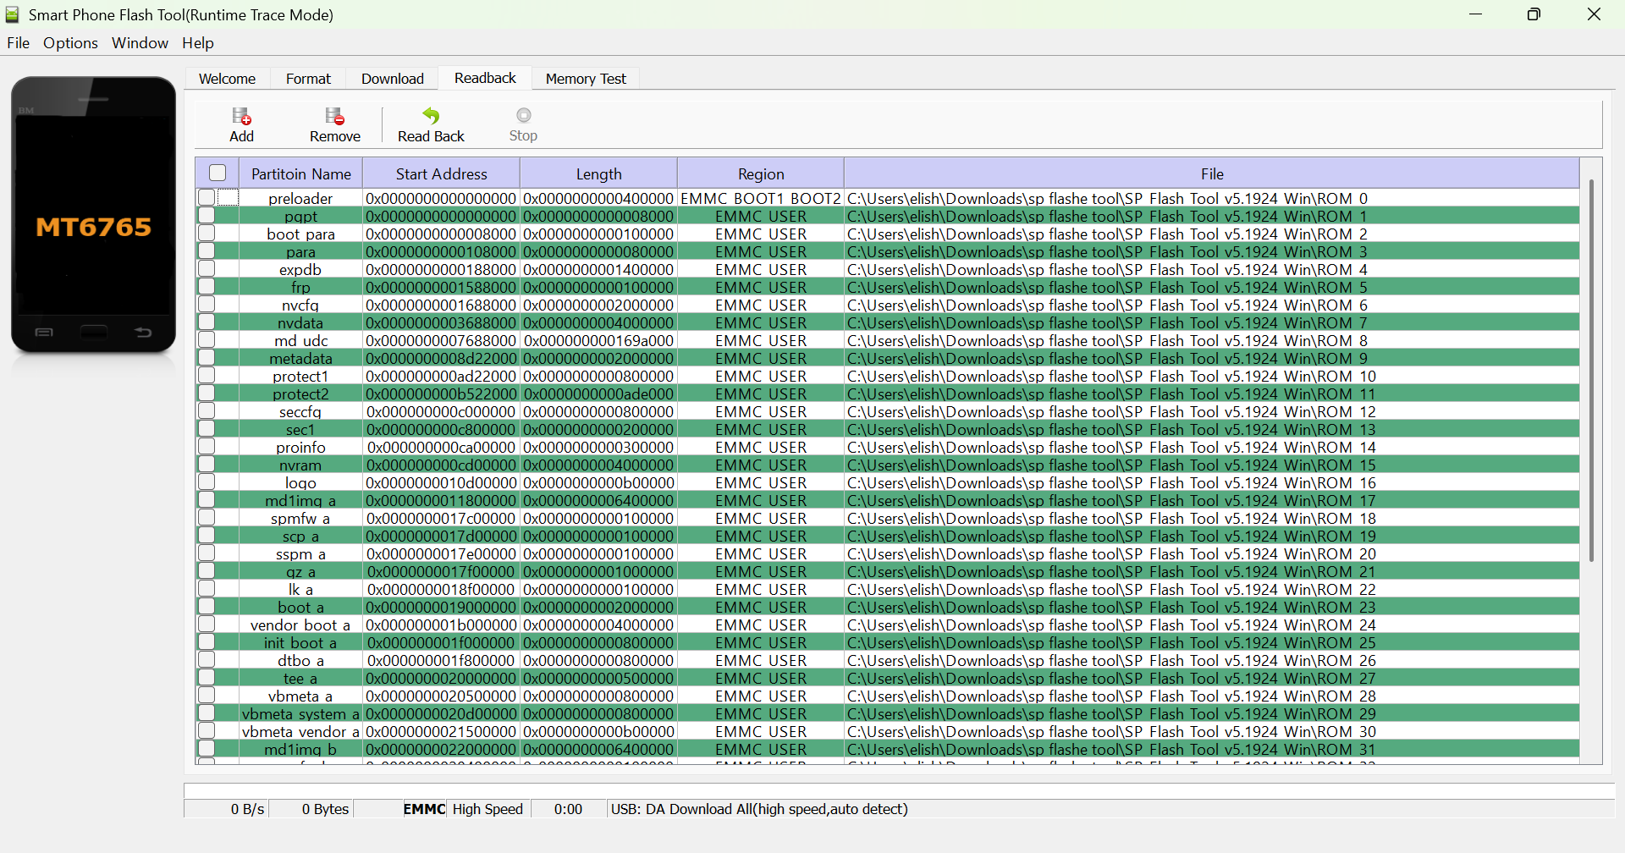Screen dimensions: 1625x853
Task: Select the metadata partition name
Action: (x=300, y=358)
